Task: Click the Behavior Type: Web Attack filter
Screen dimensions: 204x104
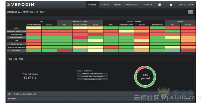Action: coord(93,74)
